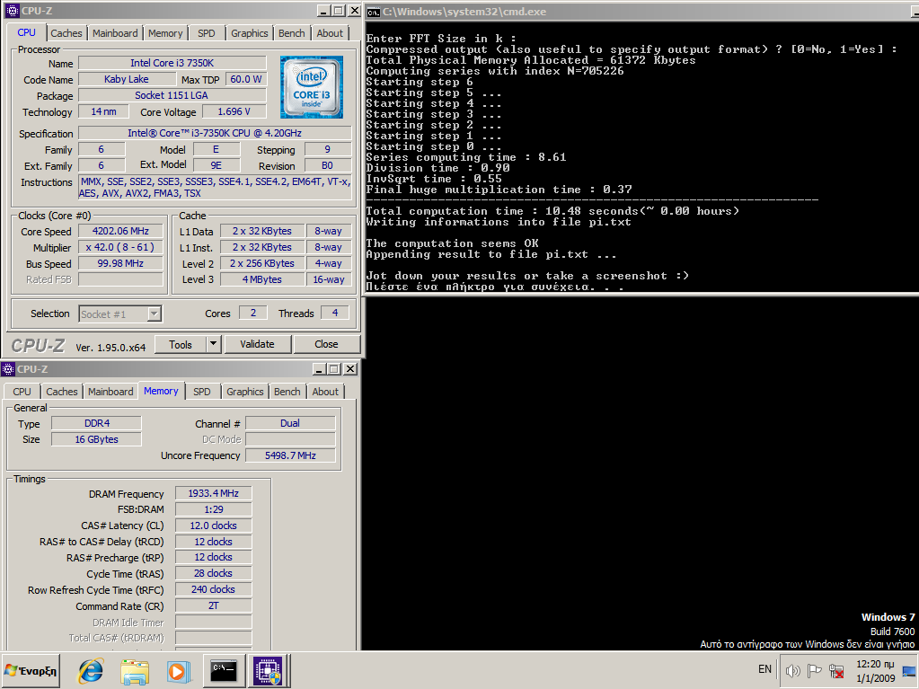The image size is (919, 689).
Task: Select SPD tab in lower CPU-Z window
Action: [x=201, y=392]
